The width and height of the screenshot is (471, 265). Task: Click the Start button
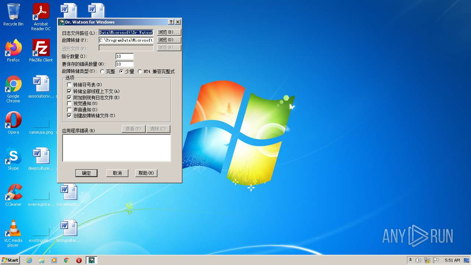point(10,260)
